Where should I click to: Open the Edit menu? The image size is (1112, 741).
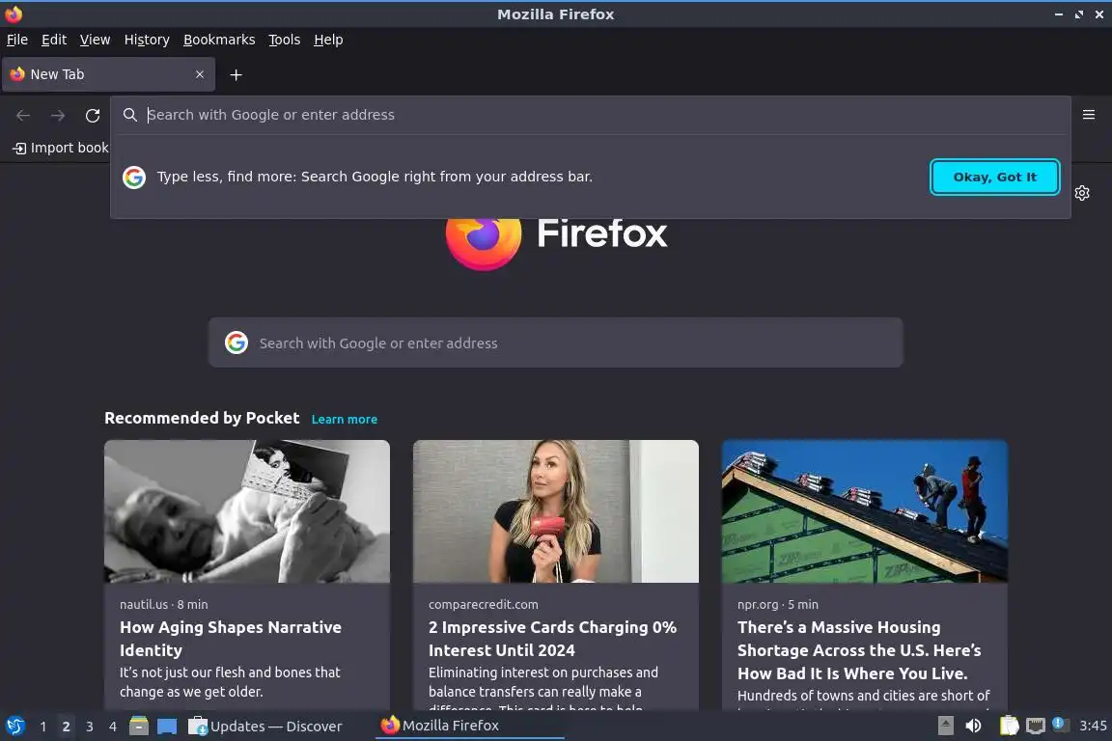(54, 40)
